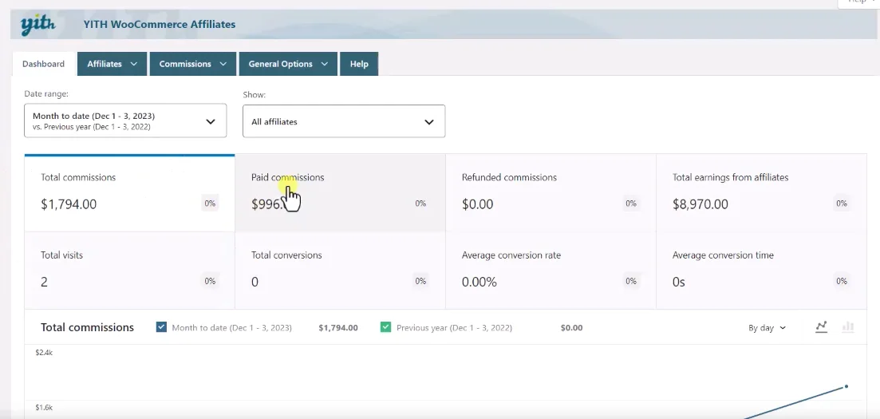Open the Help tab
The width and height of the screenshot is (880, 419).
[x=359, y=64]
